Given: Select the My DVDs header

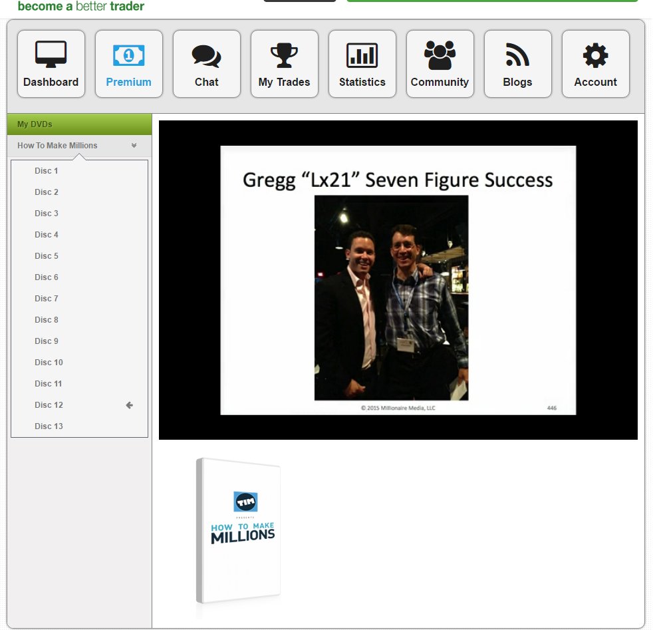Looking at the screenshot, I should pos(79,124).
